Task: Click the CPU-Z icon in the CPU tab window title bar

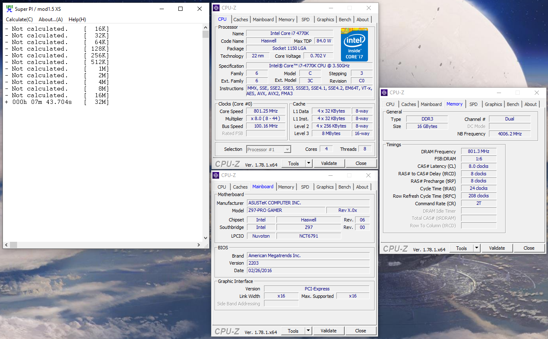Action: click(216, 8)
